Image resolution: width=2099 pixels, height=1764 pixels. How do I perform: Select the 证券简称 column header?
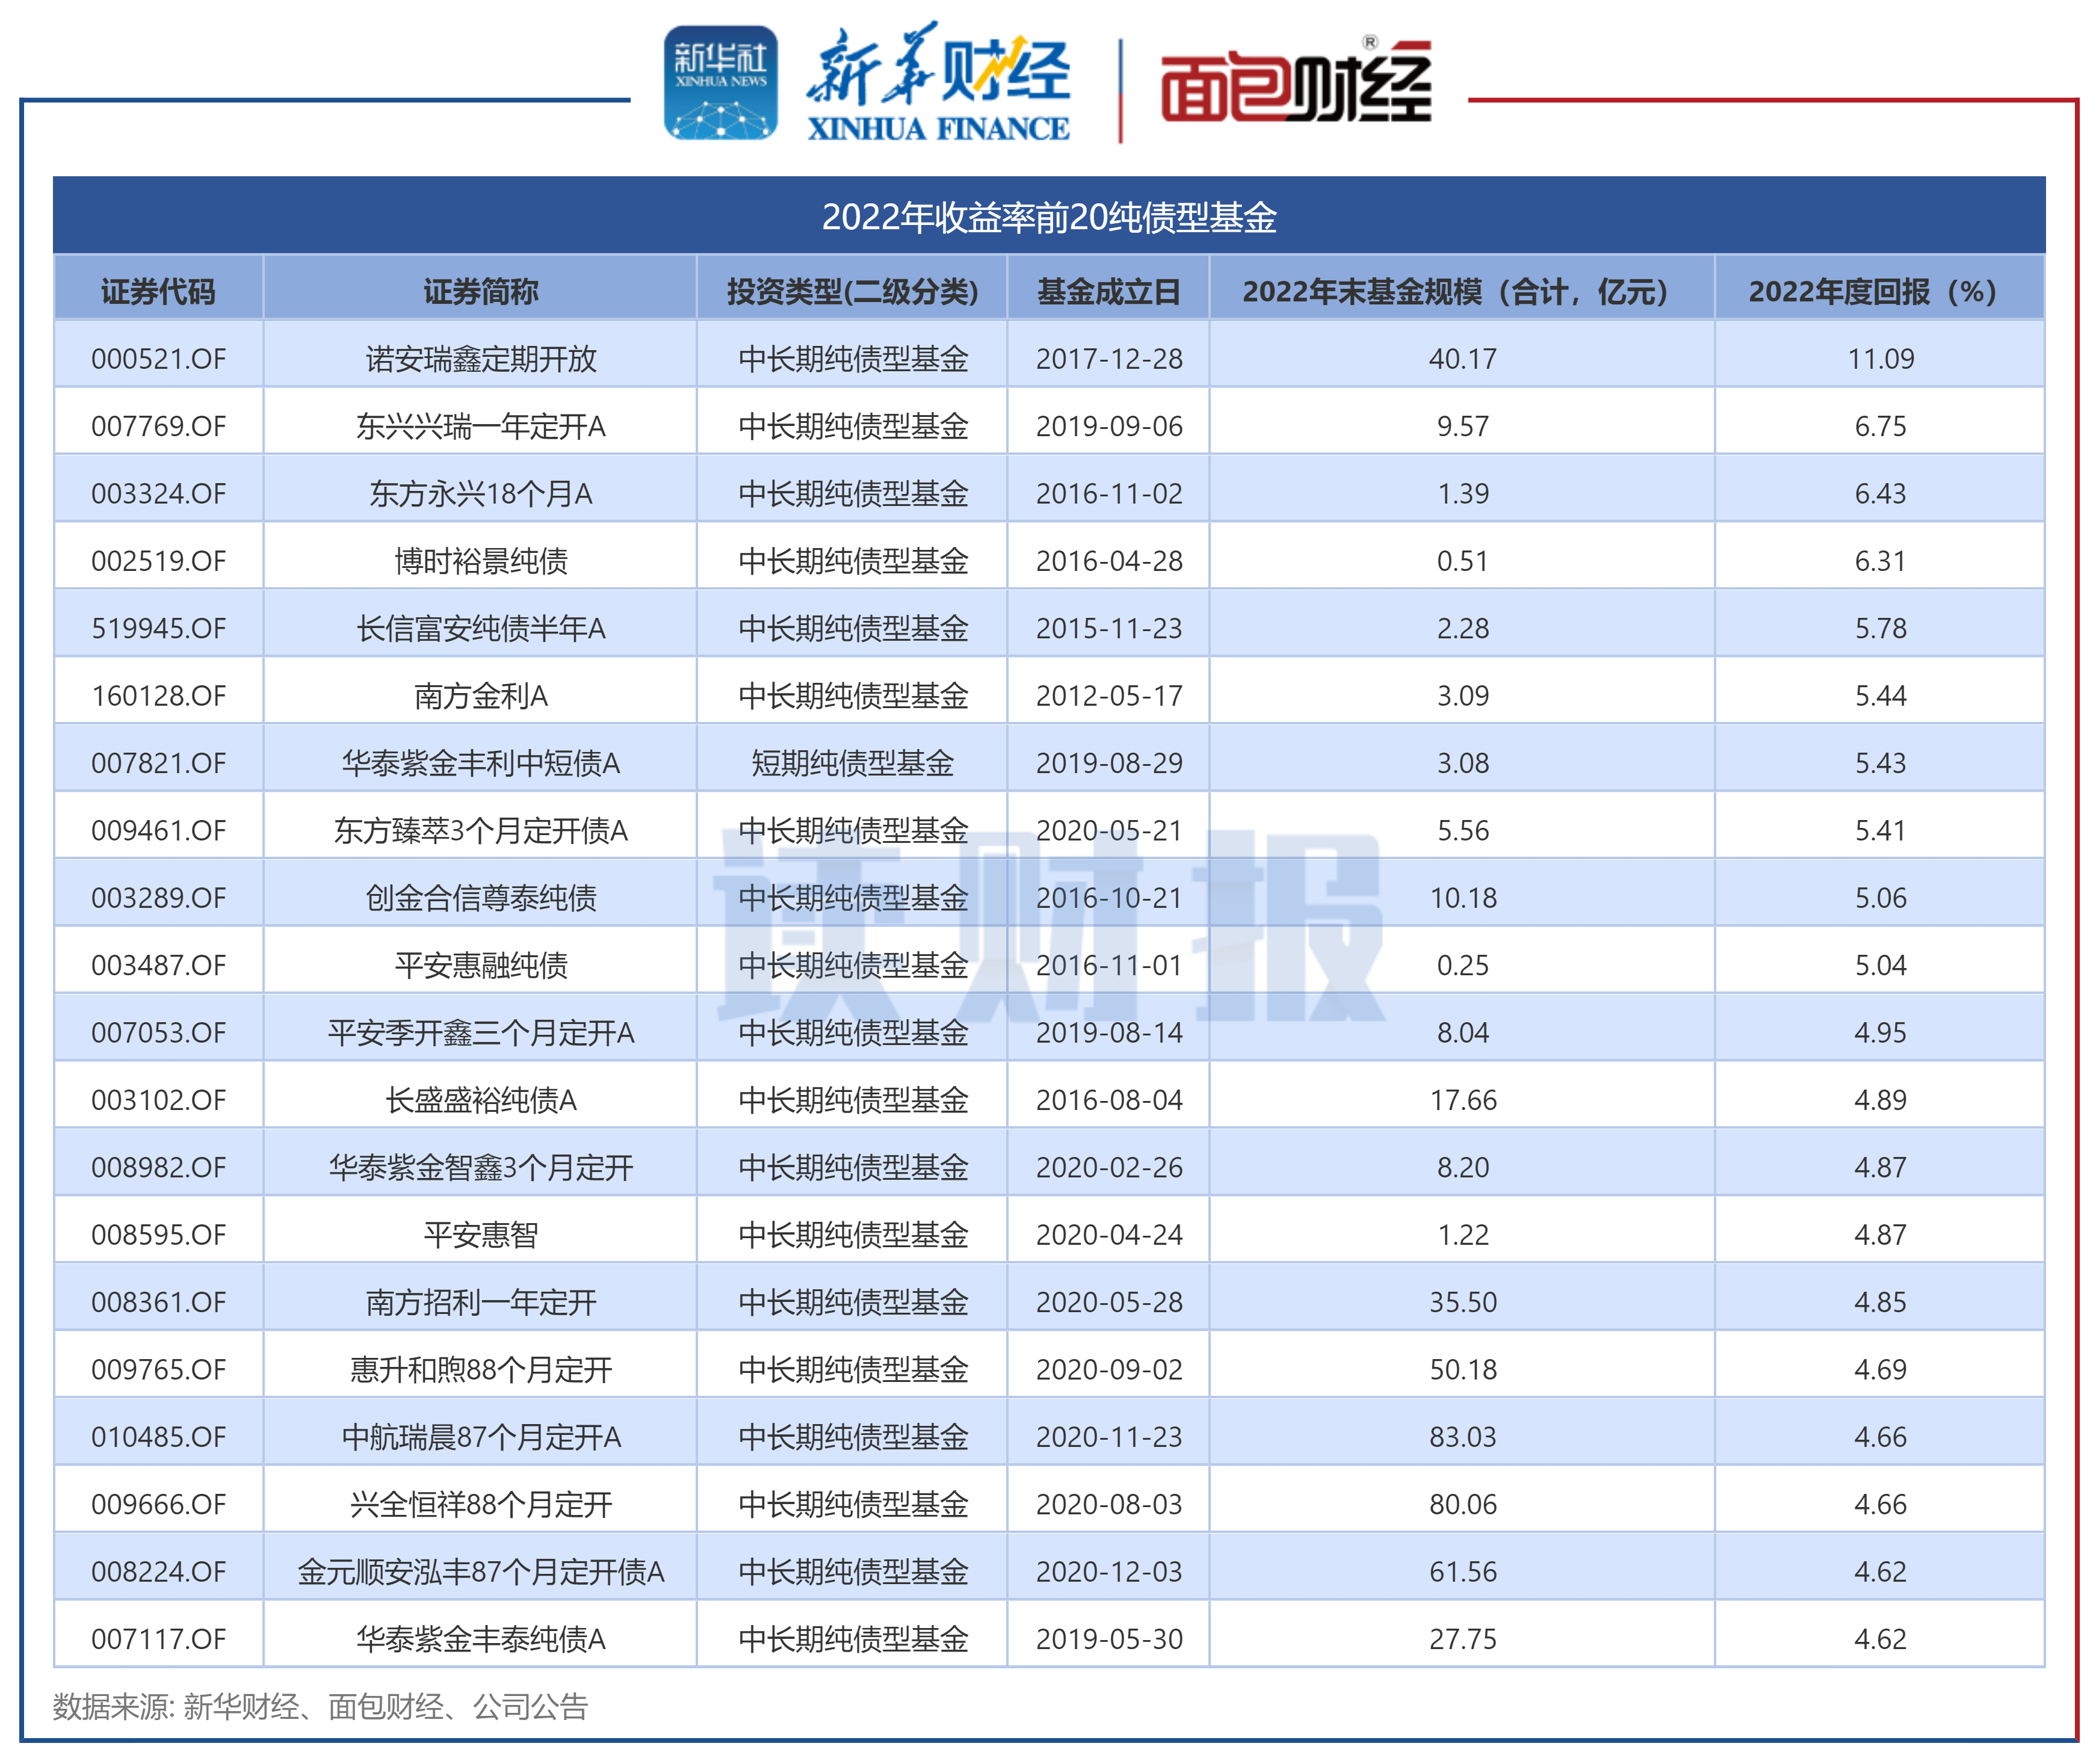point(480,292)
